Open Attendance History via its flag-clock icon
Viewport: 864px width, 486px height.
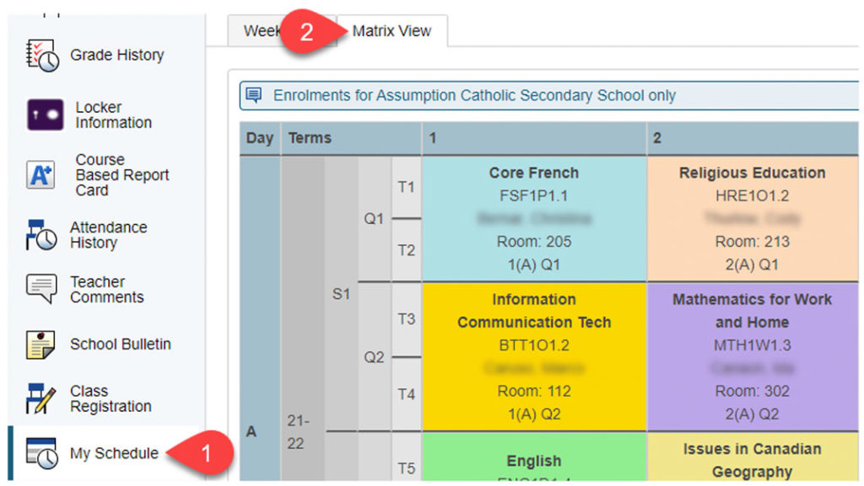pyautogui.click(x=44, y=233)
